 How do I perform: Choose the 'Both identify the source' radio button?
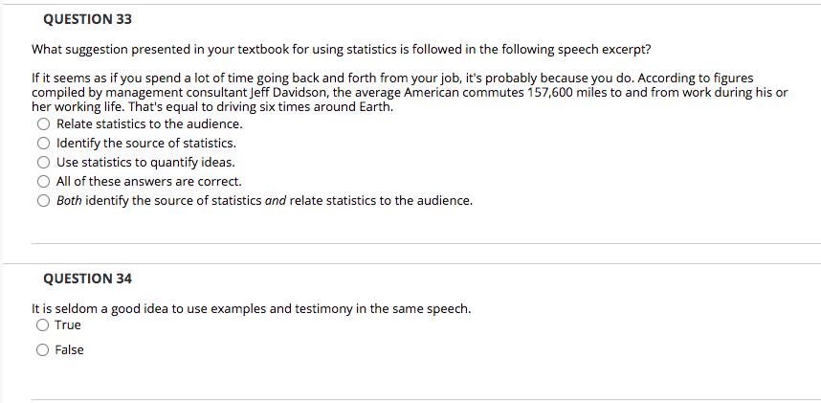point(44,201)
